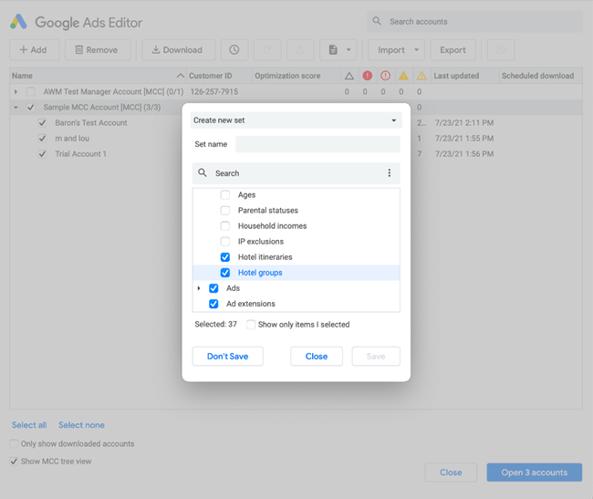
Task: Sort by the red error circle column icon
Action: (x=367, y=76)
